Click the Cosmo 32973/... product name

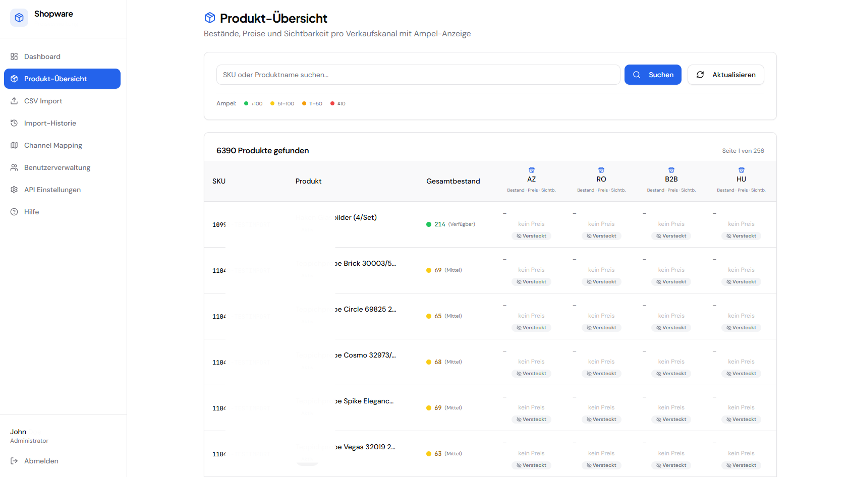pyautogui.click(x=365, y=355)
